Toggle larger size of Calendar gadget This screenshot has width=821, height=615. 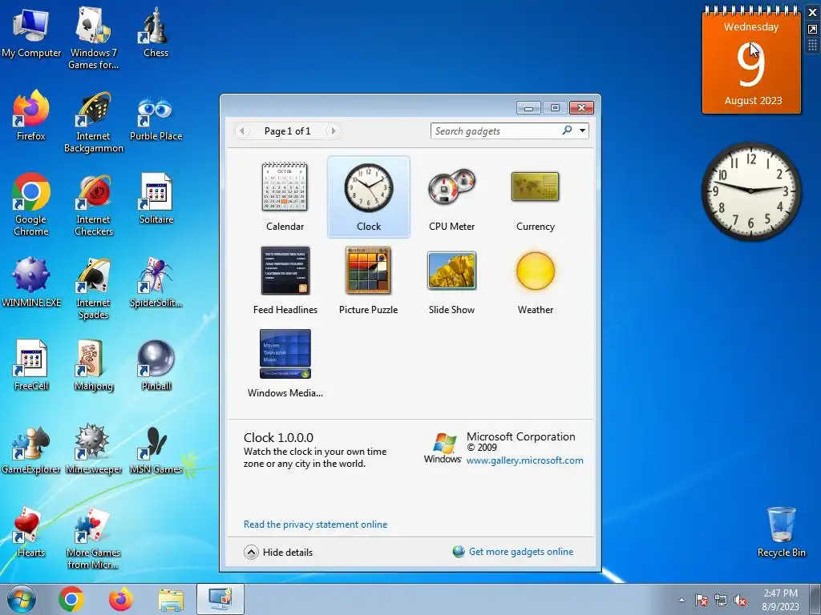pyautogui.click(x=813, y=30)
